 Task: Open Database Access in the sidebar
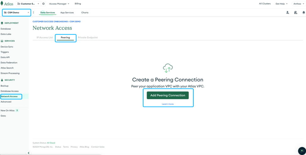pos(9,91)
